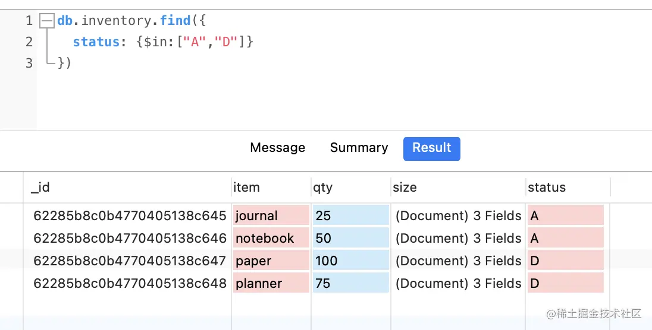Click the qty cell showing 25
Viewport: 652px width, 330px height.
[350, 215]
